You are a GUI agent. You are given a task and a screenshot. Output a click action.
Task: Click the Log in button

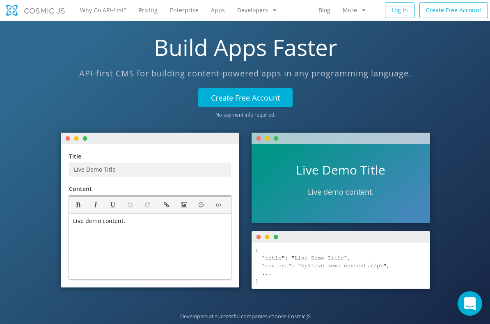point(399,10)
